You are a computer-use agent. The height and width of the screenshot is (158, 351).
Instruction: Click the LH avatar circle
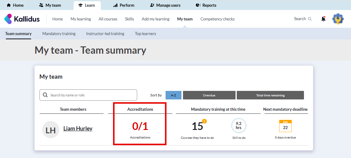tap(50, 130)
